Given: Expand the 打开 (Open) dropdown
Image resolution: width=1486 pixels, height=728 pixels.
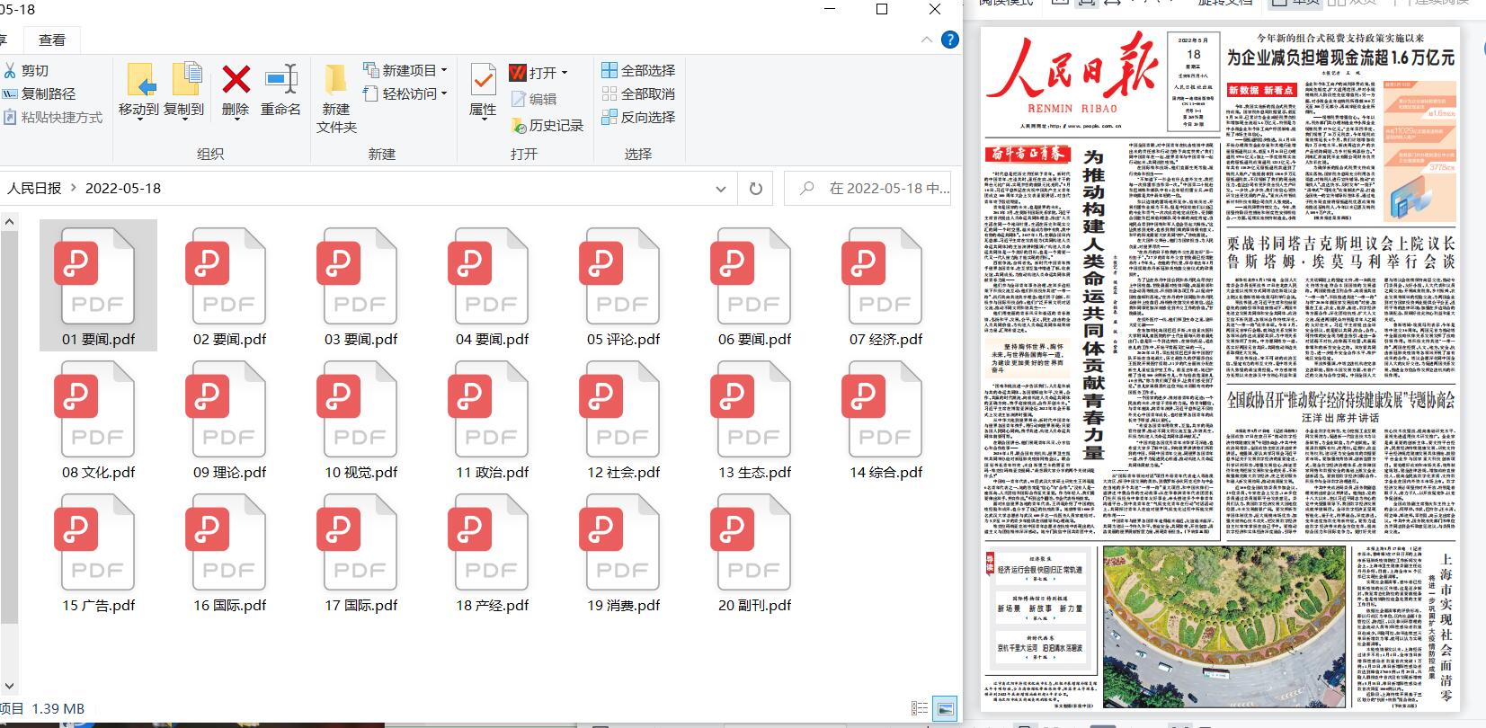Looking at the screenshot, I should click(565, 73).
